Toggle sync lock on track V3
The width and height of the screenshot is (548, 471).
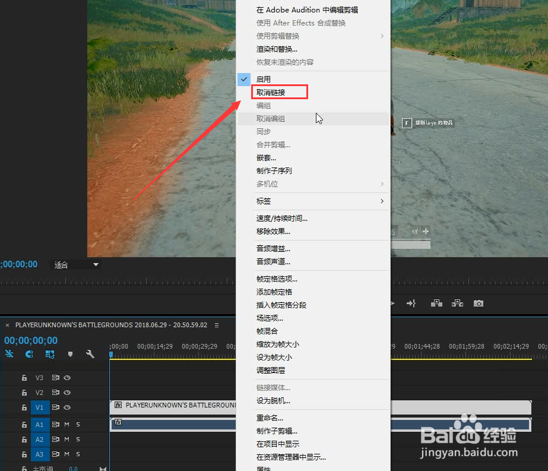56,378
